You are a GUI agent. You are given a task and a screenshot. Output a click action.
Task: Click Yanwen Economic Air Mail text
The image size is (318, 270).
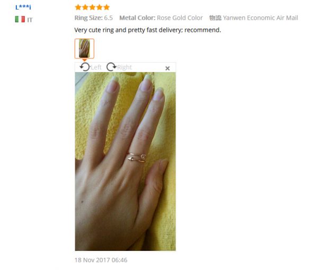[260, 18]
